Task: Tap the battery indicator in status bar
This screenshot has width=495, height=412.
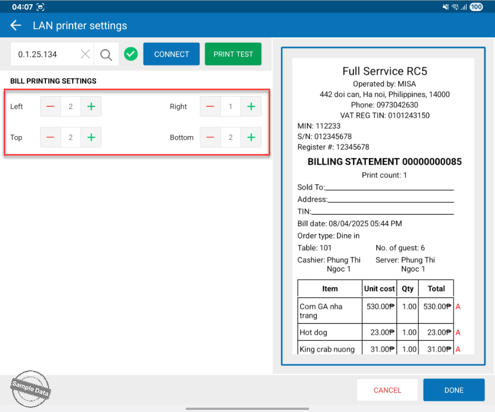Action: [476, 7]
